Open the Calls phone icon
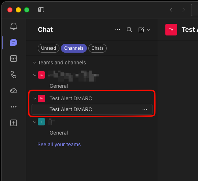 tap(14, 75)
